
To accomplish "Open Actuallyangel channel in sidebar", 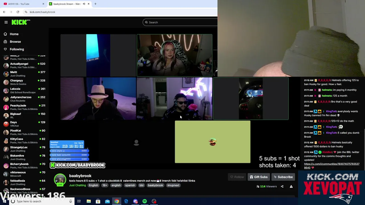I will coord(24,65).
